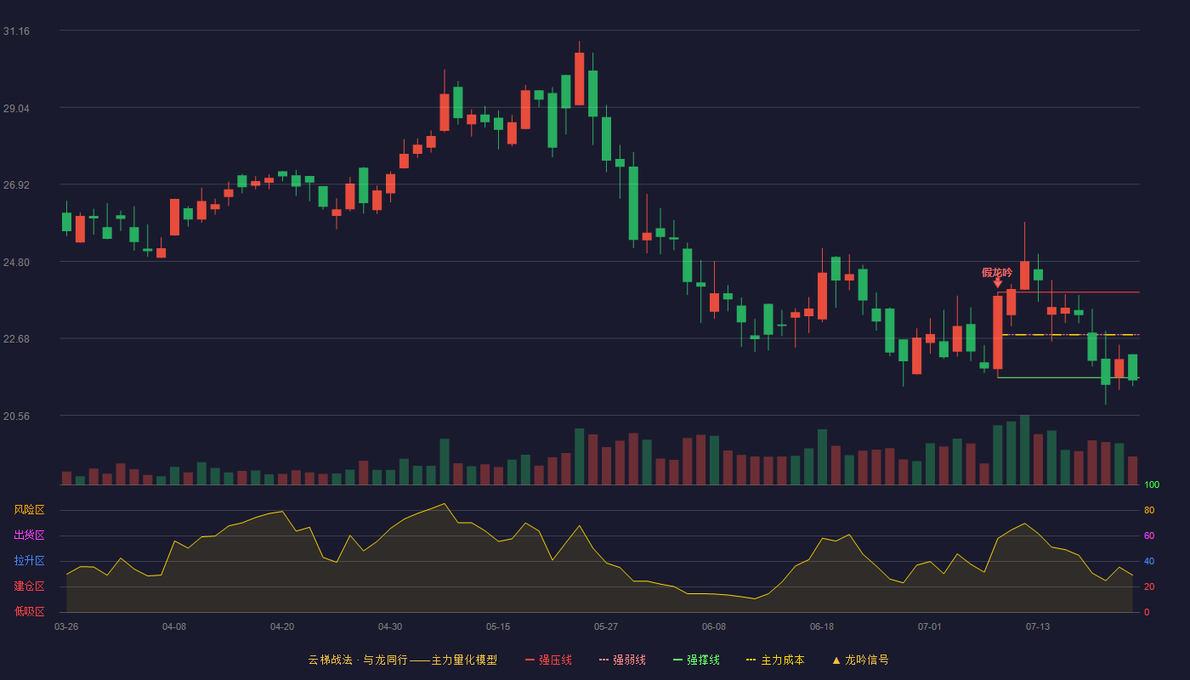The height and width of the screenshot is (680, 1190).
Task: Click the 建仓区 zone label
Action: 29,586
